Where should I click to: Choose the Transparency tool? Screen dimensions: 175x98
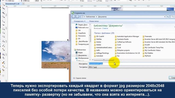pyautogui.click(x=3, y=58)
